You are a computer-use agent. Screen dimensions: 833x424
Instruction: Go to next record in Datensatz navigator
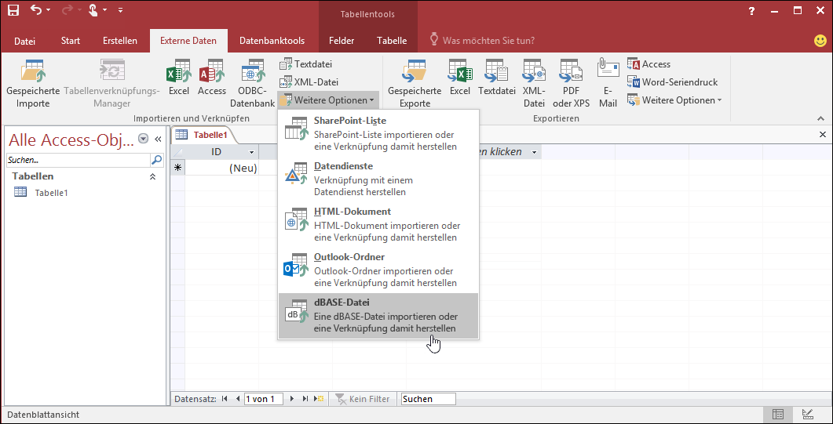point(292,399)
